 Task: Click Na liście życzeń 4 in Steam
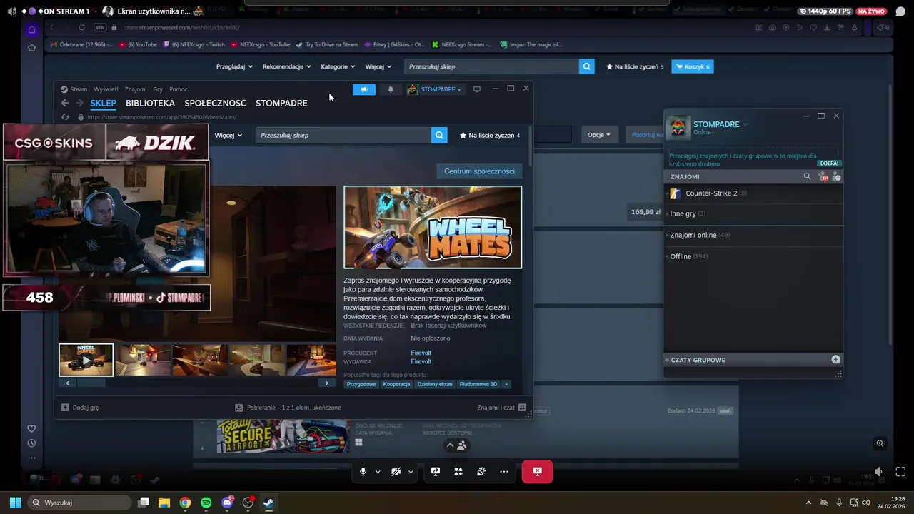click(x=490, y=135)
